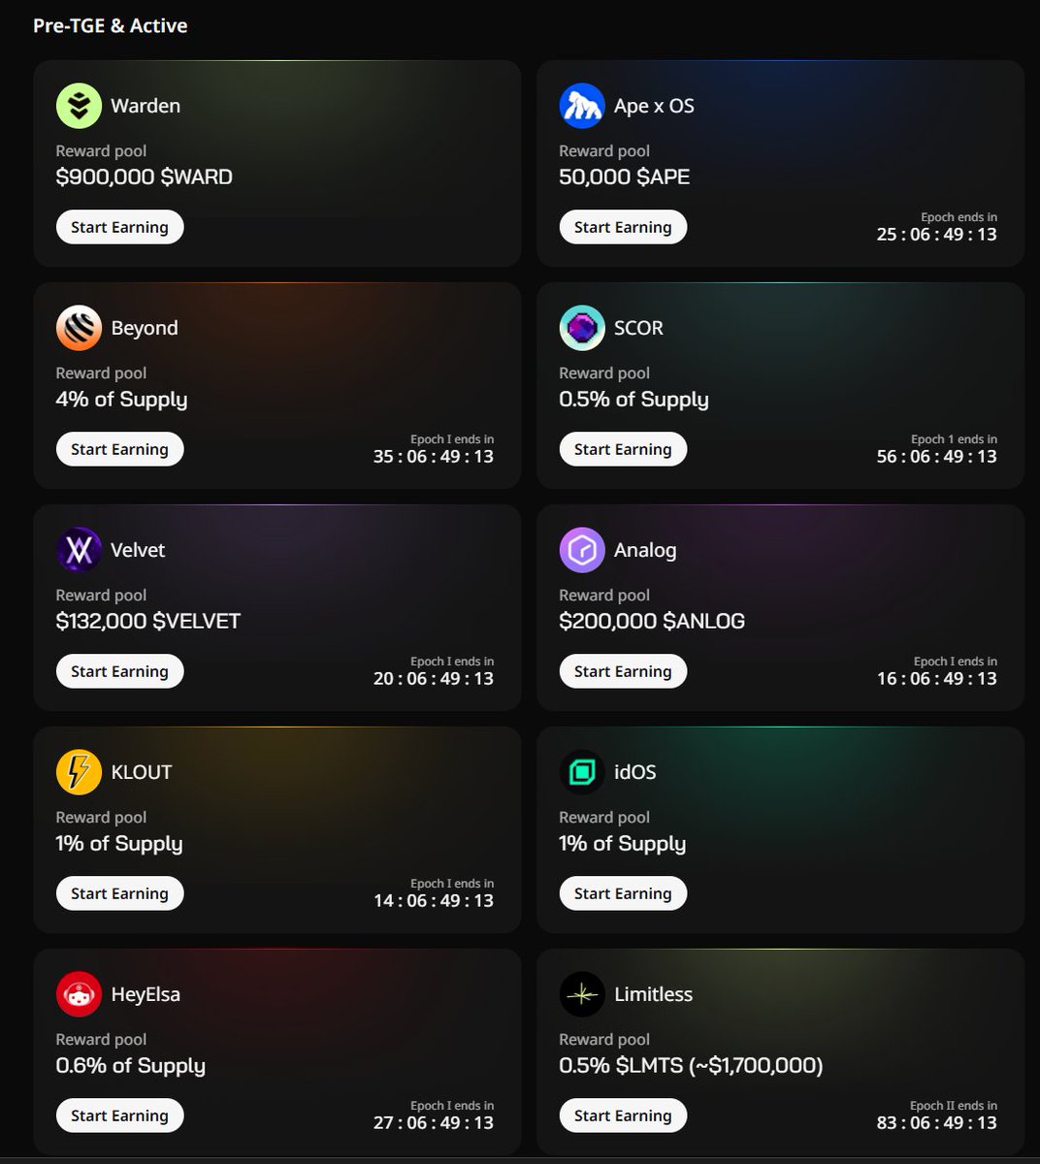This screenshot has height=1164, width=1040.
Task: Click the HeyElsa red robot icon
Action: pos(79,994)
